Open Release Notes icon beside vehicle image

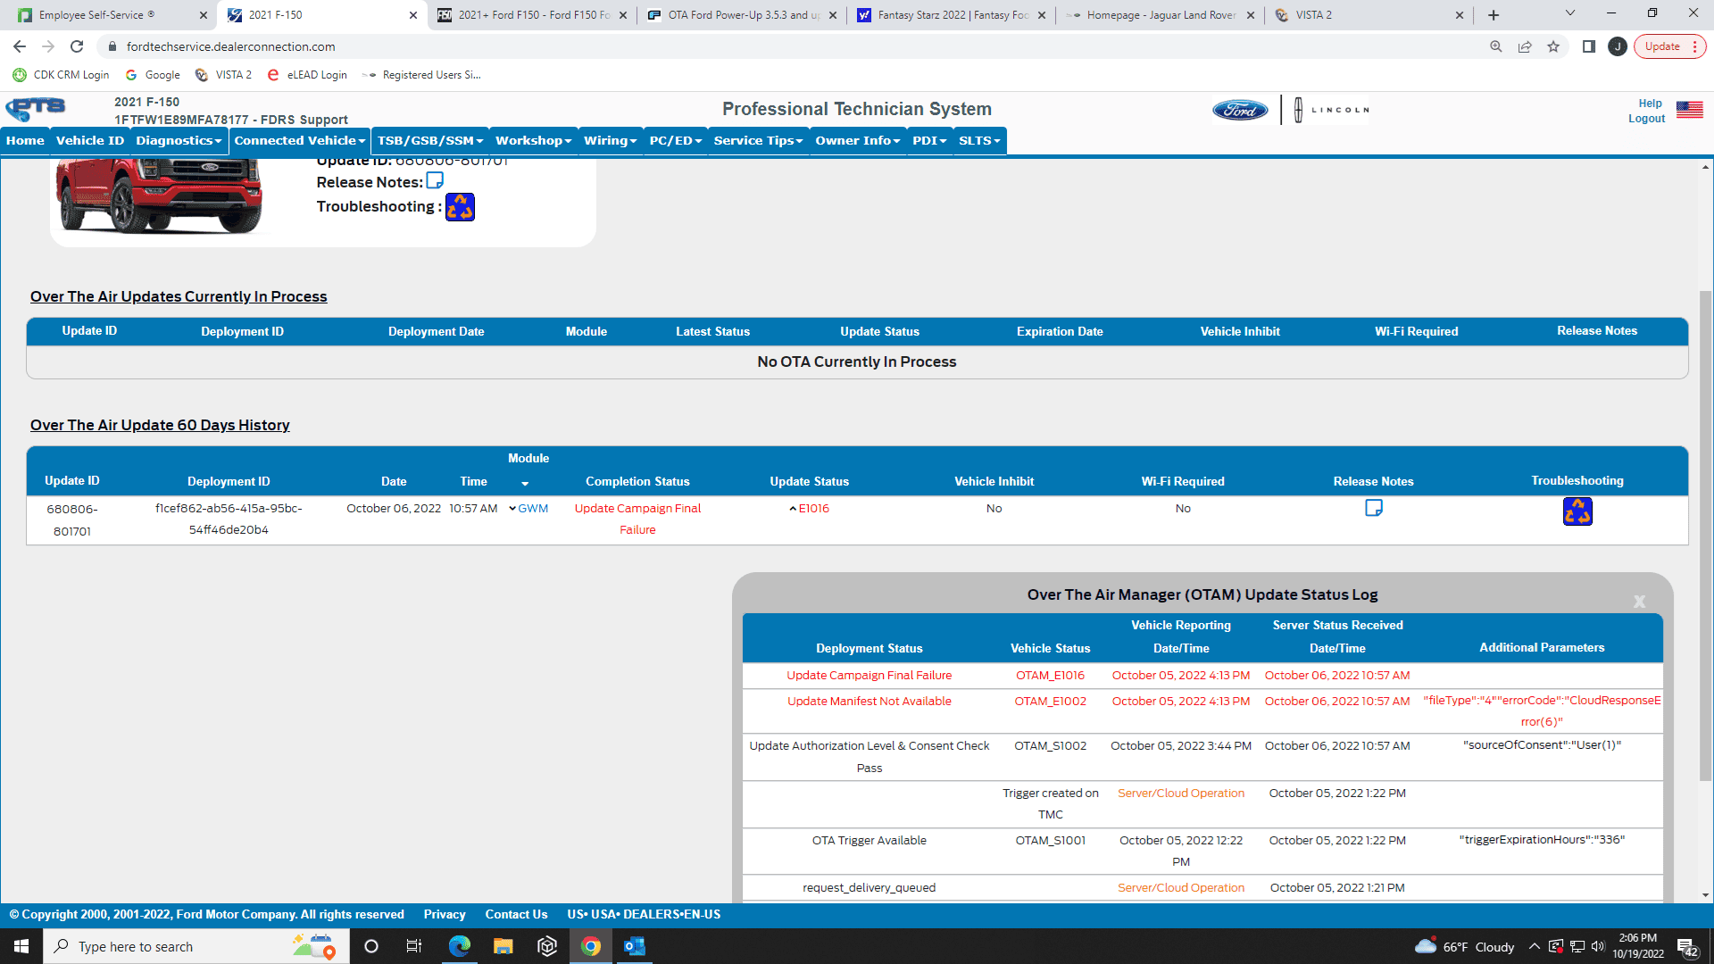435,180
